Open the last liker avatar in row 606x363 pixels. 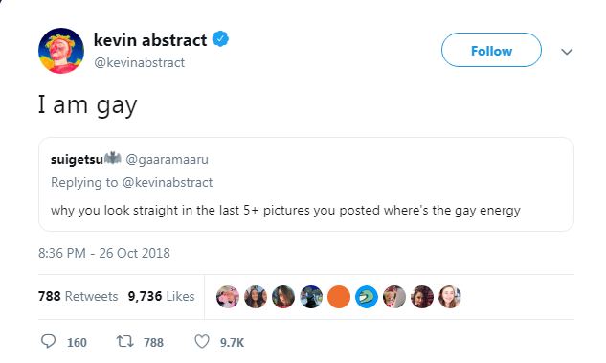click(x=450, y=297)
